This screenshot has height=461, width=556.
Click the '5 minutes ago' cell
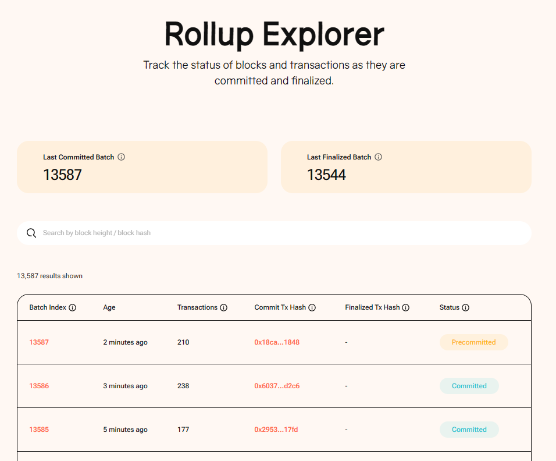[x=125, y=430]
